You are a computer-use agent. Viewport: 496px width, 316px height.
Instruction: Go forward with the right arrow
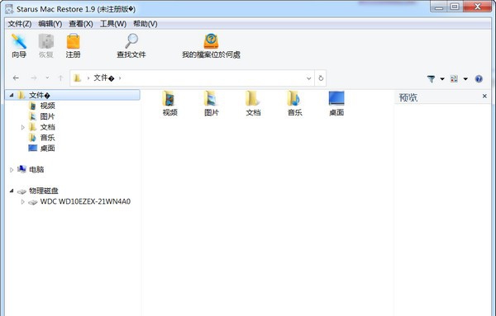click(34, 78)
